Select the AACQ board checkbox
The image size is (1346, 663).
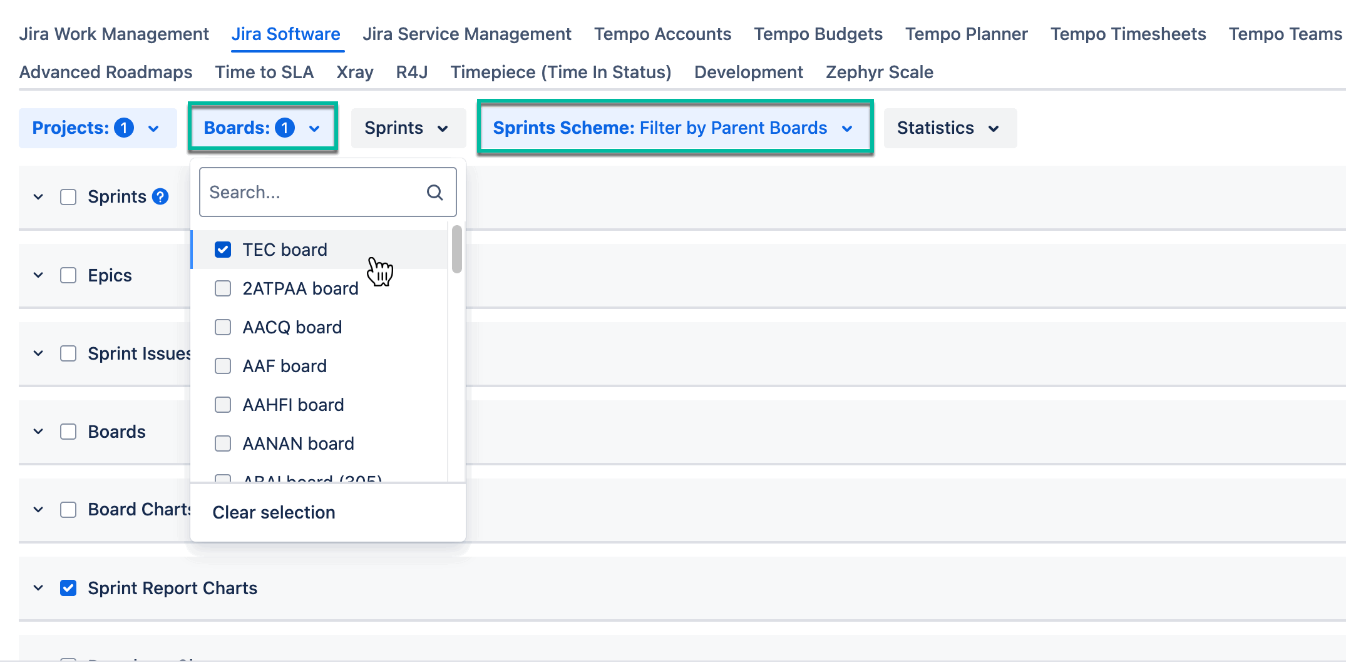pyautogui.click(x=223, y=327)
